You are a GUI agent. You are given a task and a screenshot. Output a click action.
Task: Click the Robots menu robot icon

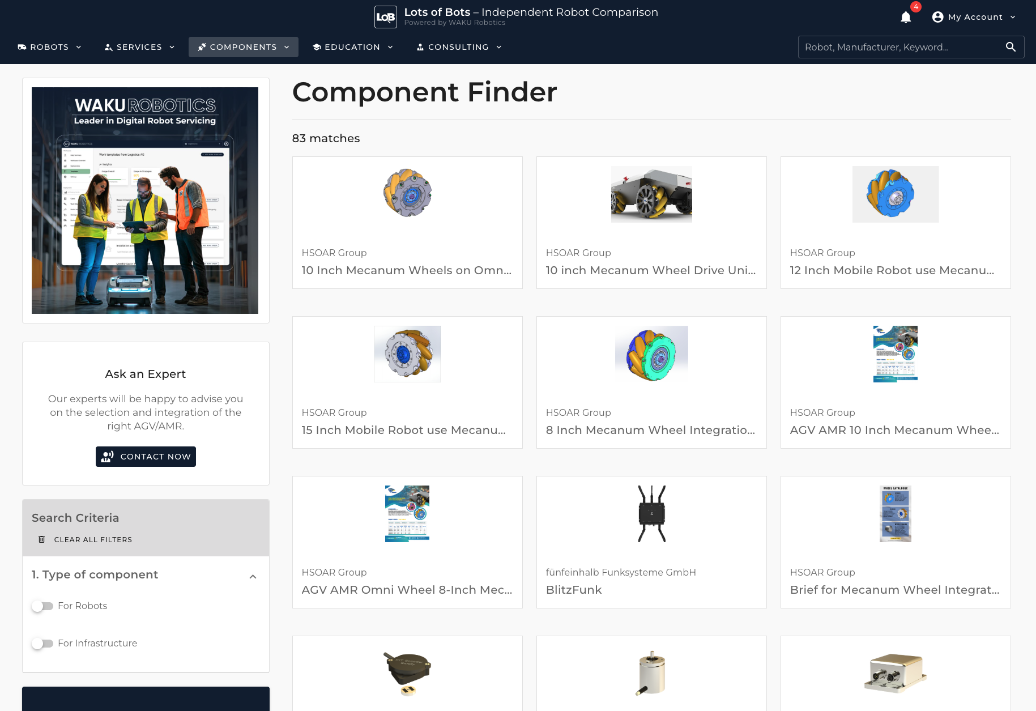coord(22,47)
